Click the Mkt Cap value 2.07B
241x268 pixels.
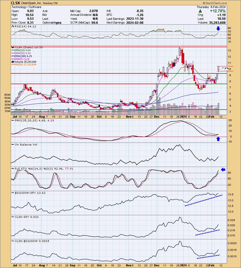pyautogui.click(x=93, y=11)
